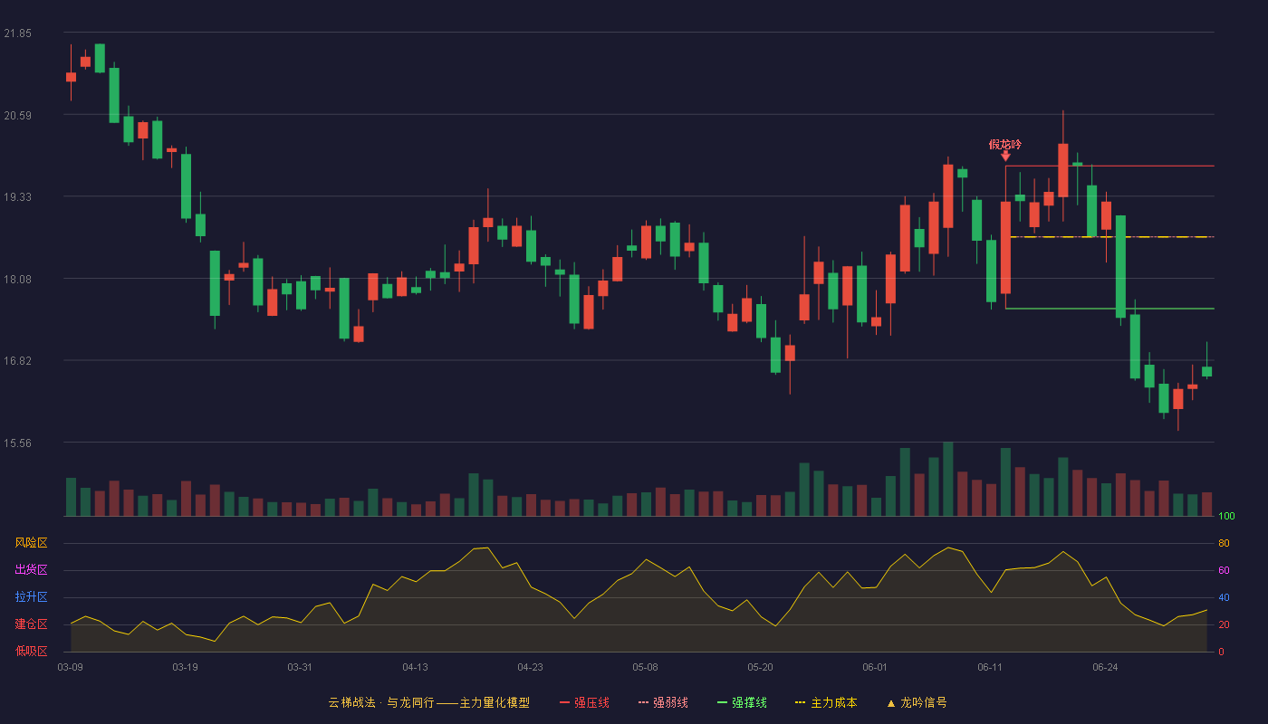The height and width of the screenshot is (724, 1268).
Task: Click the 16.82 price axis label
Action: pos(17,360)
